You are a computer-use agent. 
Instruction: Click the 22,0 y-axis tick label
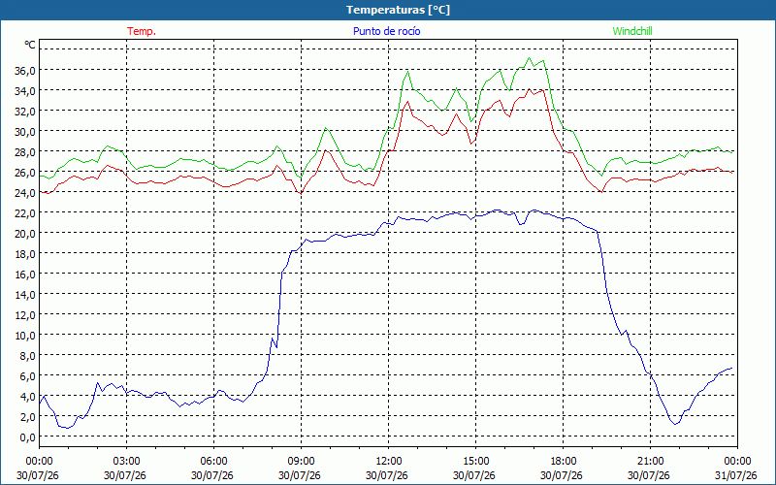click(25, 212)
